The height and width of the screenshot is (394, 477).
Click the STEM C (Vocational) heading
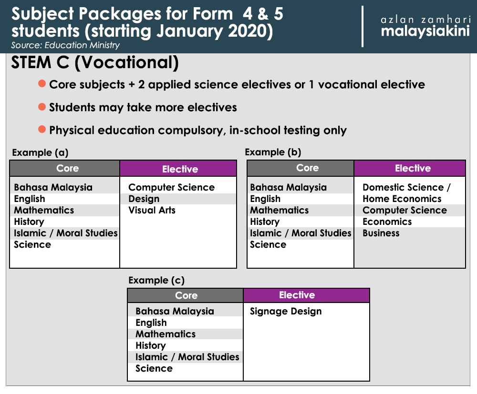coord(95,63)
